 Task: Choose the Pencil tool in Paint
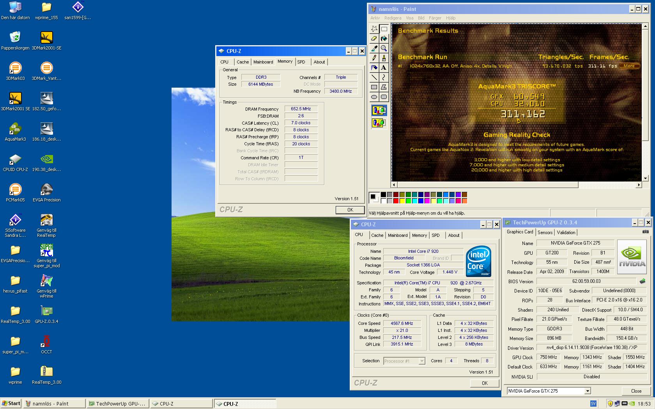point(374,58)
